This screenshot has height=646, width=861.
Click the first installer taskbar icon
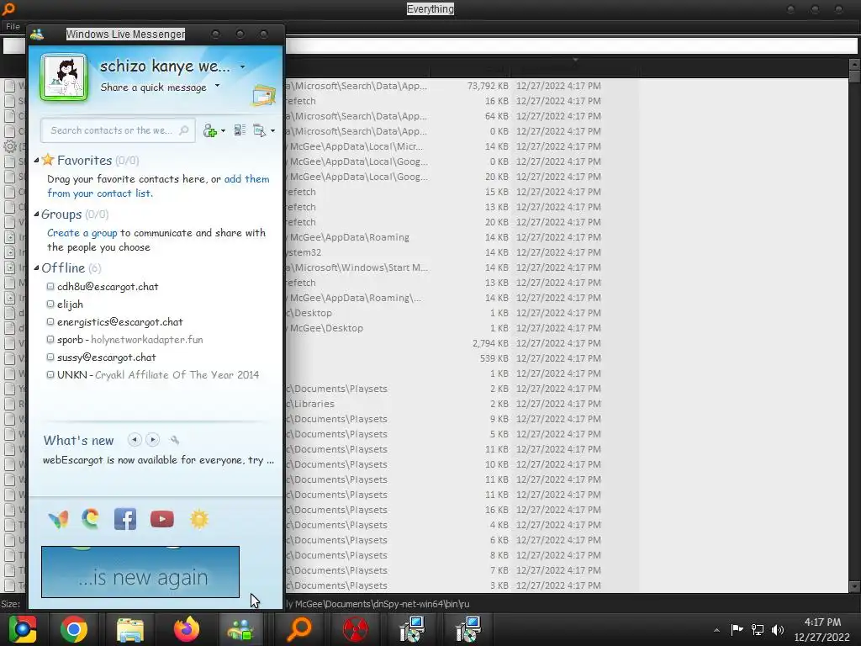coord(412,629)
